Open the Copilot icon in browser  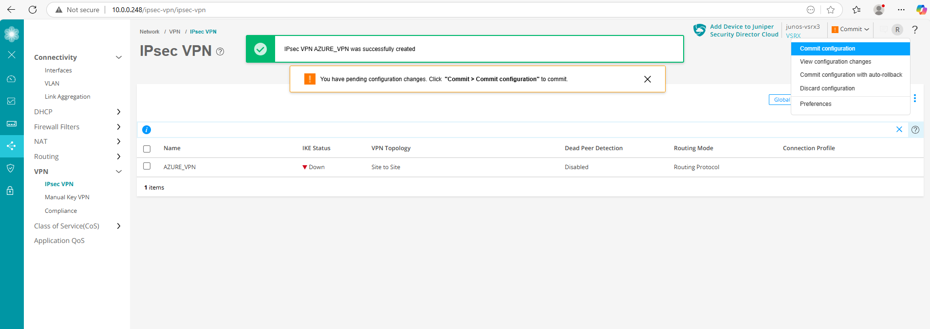click(x=921, y=10)
